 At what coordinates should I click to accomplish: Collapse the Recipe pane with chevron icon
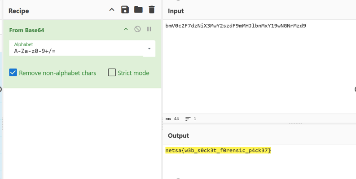pos(112,10)
